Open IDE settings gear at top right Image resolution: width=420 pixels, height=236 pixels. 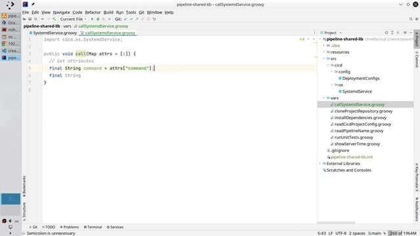point(417,19)
